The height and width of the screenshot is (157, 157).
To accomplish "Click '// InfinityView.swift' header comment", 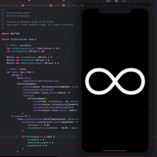I will point(16,13).
